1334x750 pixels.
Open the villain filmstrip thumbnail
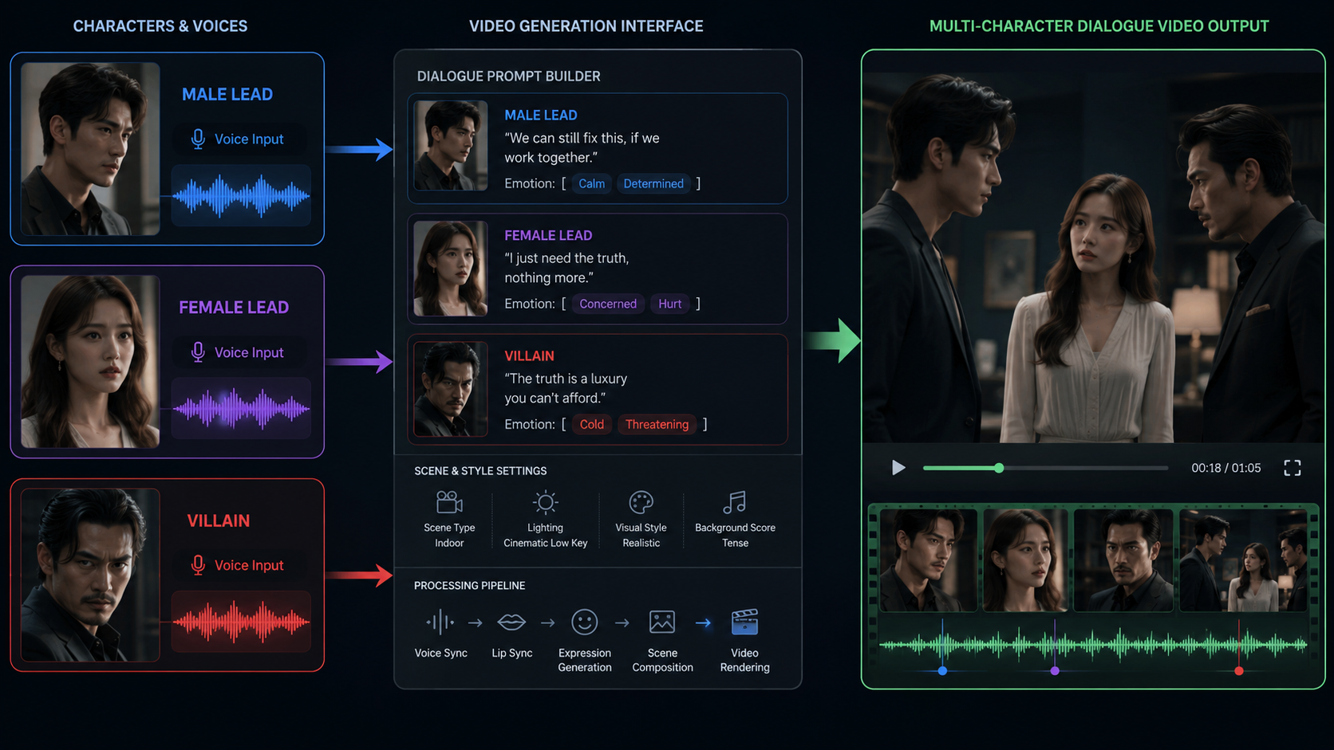1123,560
